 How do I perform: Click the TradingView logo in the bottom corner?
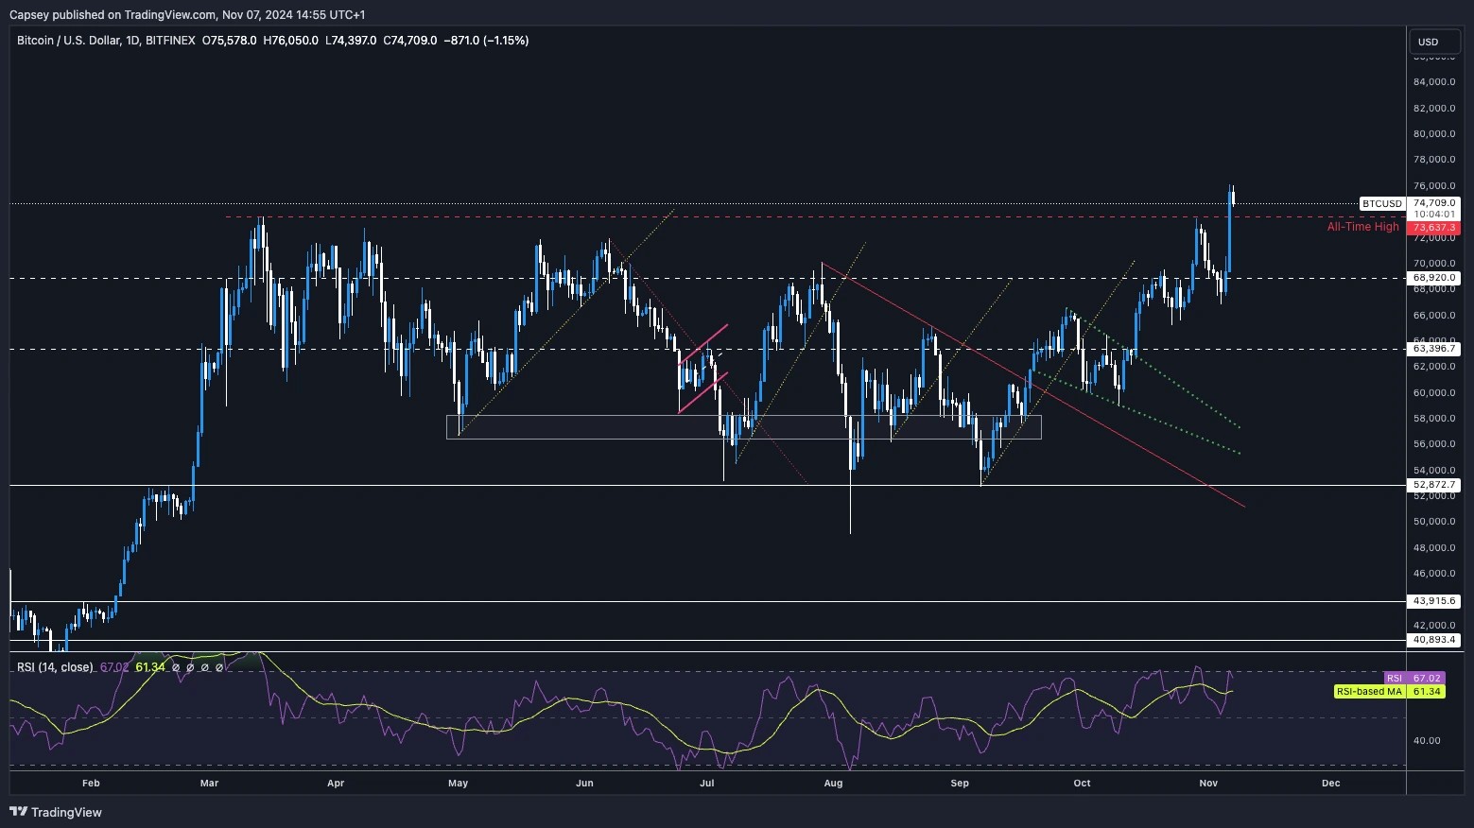click(x=19, y=812)
